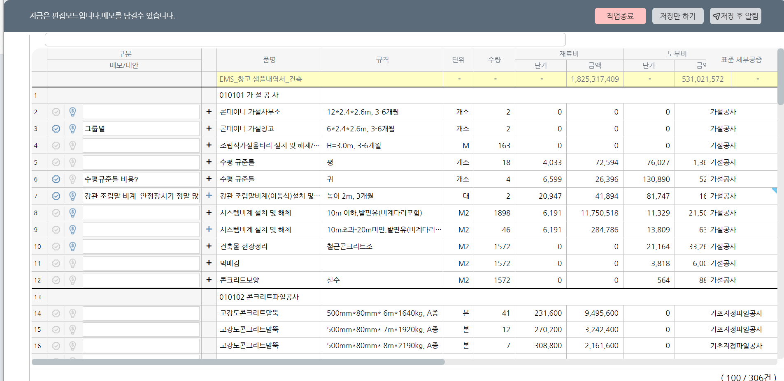This screenshot has height=381, width=784.
Task: Toggle check icon for row 8 시스템비계
Action: click(x=56, y=213)
